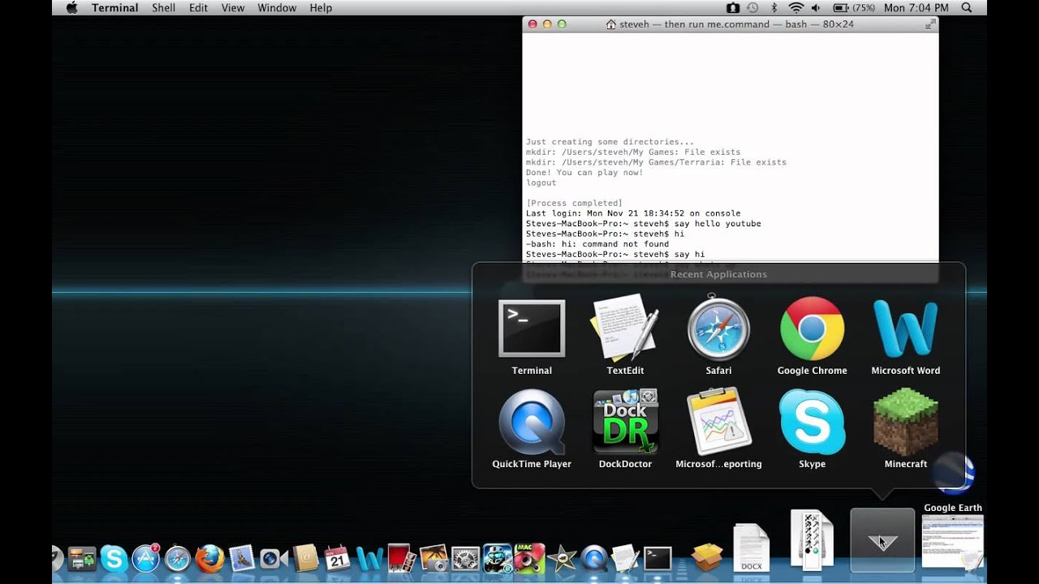Open iMovie star icon in the Dock
The width and height of the screenshot is (1039, 584).
(561, 558)
